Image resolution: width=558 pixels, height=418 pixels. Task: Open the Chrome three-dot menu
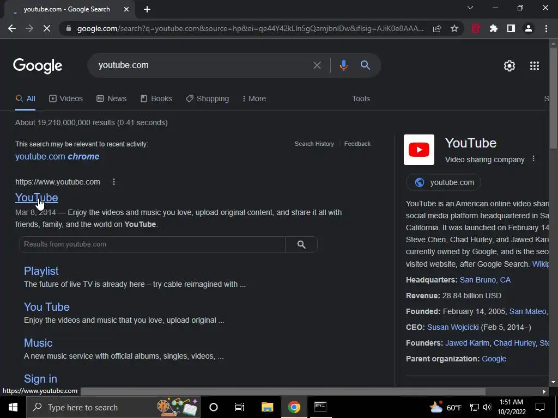546,28
